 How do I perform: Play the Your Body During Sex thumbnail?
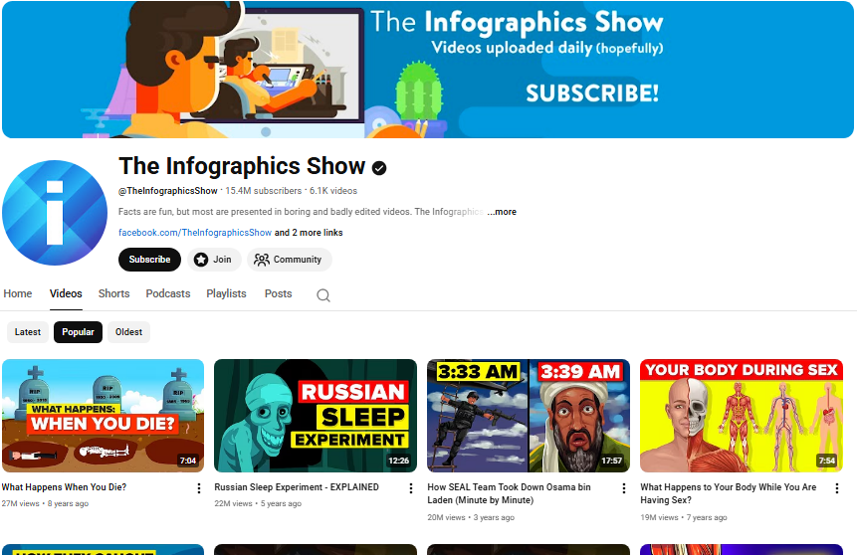point(742,416)
